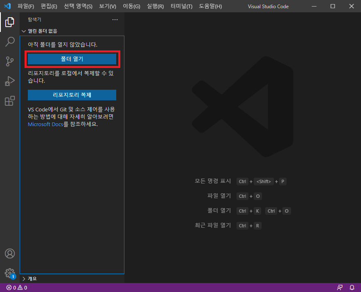Open the 실행(R) menu
Viewport: 361px width, 292px height.
[x=156, y=6]
